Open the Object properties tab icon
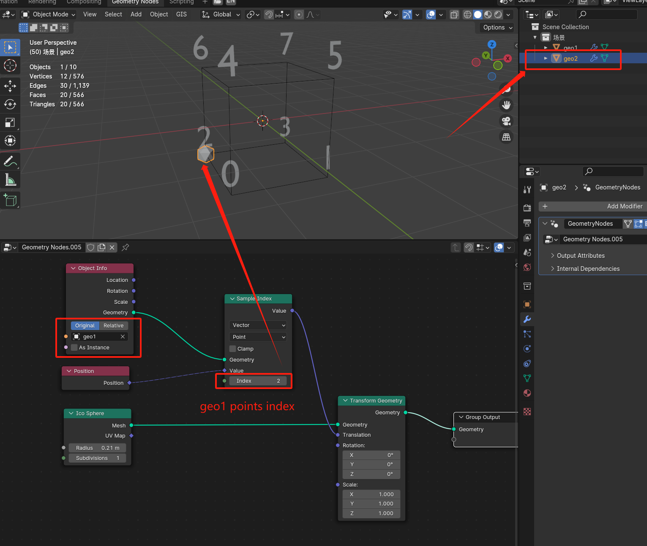Viewport: 647px width, 546px height. (x=527, y=304)
